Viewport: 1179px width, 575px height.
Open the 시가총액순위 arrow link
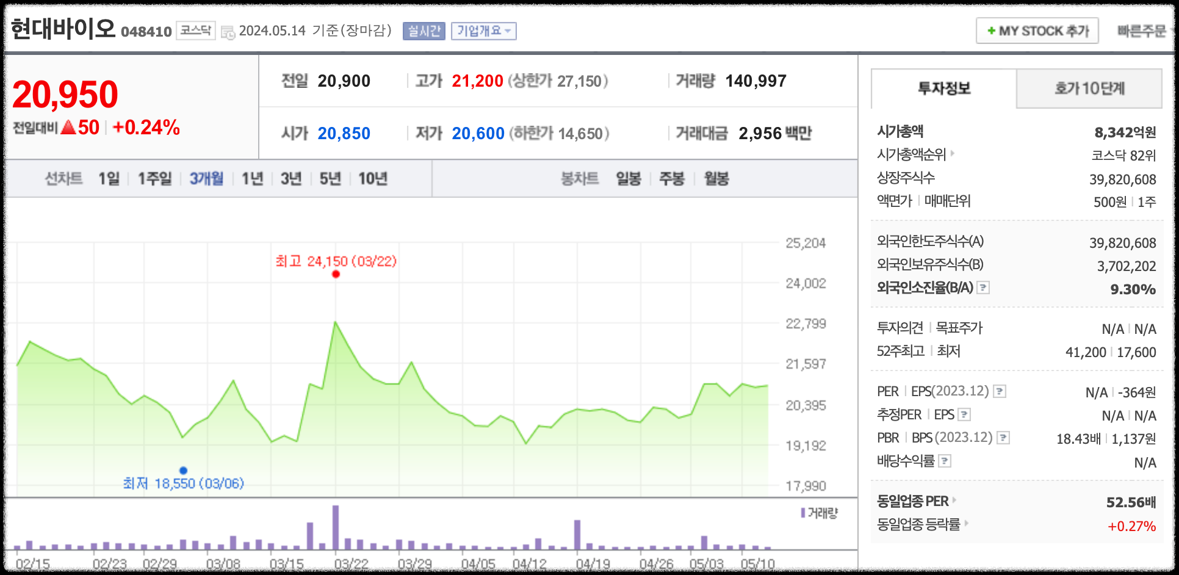click(x=953, y=153)
